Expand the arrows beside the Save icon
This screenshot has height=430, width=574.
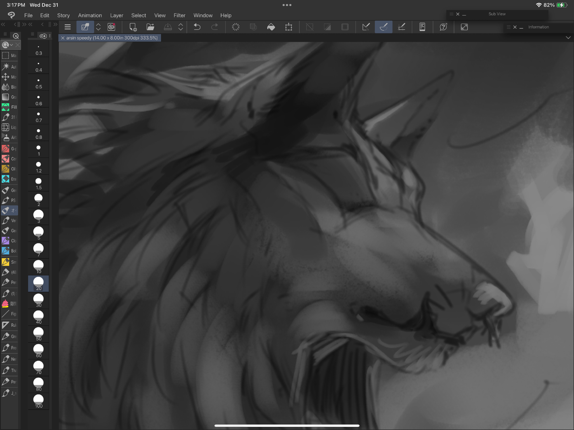click(x=181, y=27)
